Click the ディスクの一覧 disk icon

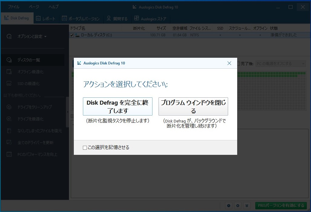click(x=9, y=60)
